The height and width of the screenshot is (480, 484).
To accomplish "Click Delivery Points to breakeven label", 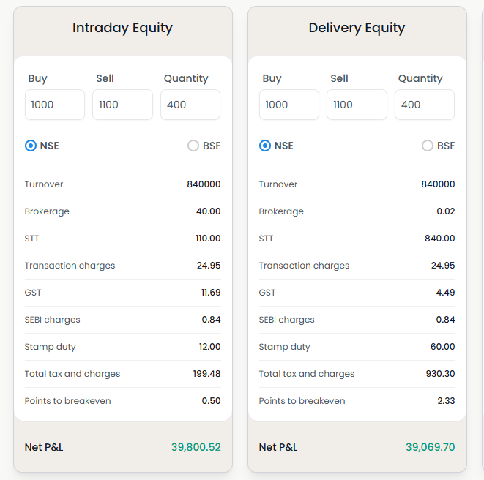I will pyautogui.click(x=302, y=401).
